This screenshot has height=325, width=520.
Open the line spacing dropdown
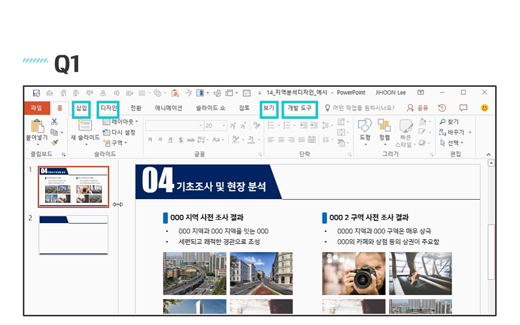(x=327, y=125)
